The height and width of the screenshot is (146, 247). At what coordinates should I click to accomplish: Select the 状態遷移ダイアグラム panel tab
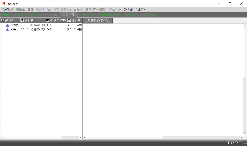point(97,20)
